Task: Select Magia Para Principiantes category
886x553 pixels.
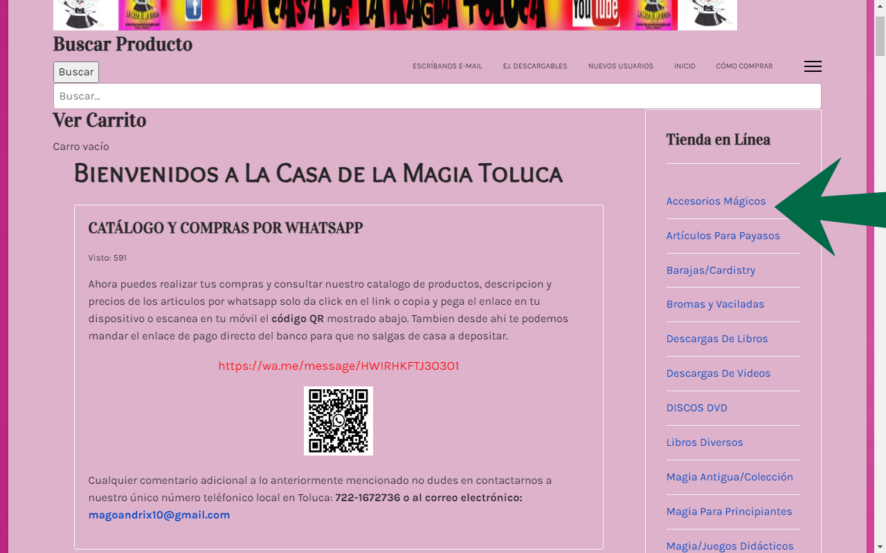Action: pos(729,512)
